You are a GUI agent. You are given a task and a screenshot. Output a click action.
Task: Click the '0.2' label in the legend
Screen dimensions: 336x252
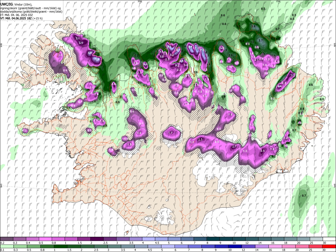click(2, 243)
